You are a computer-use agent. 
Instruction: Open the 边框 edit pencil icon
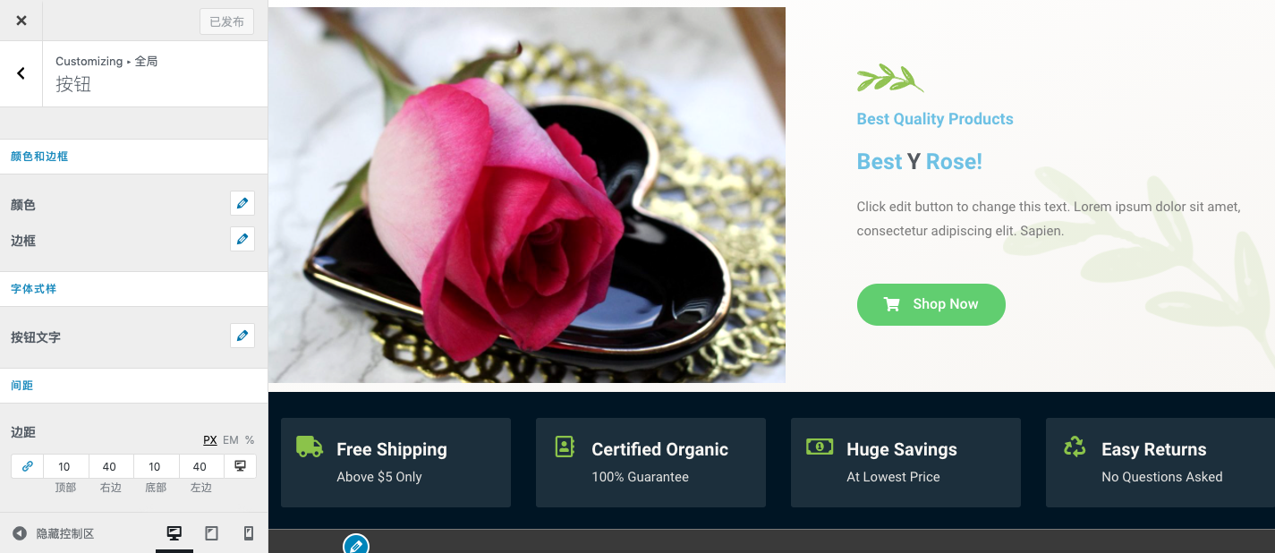click(242, 239)
